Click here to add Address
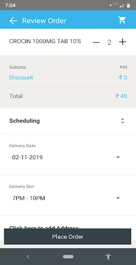The height and width of the screenshot is (265, 136). [x=44, y=227]
